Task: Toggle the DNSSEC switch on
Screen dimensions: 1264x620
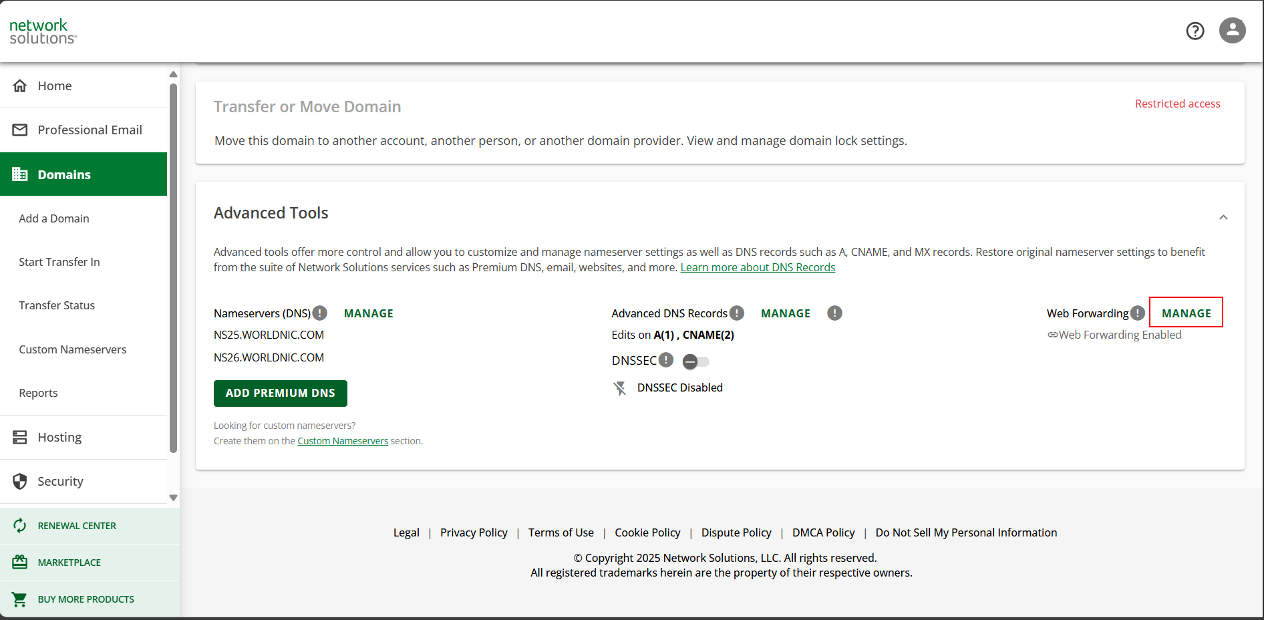Action: [x=695, y=361]
